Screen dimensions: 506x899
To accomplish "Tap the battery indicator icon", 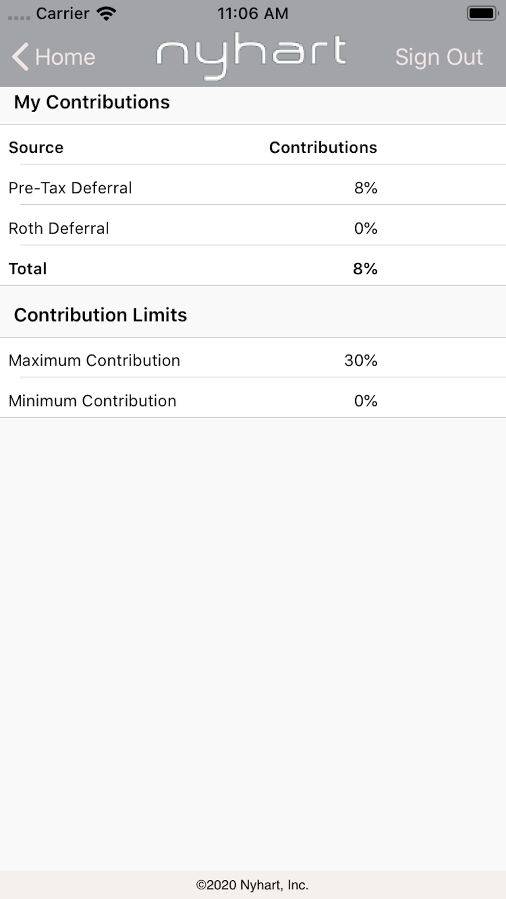I will pyautogui.click(x=482, y=13).
